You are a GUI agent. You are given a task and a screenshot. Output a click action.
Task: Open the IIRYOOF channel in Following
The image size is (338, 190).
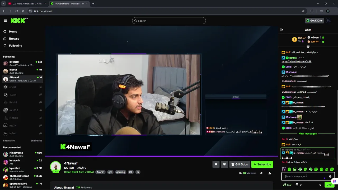[x=22, y=64]
